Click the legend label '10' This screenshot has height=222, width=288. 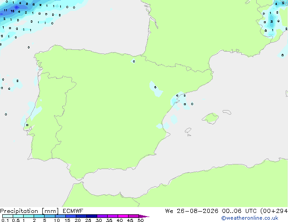57,220
